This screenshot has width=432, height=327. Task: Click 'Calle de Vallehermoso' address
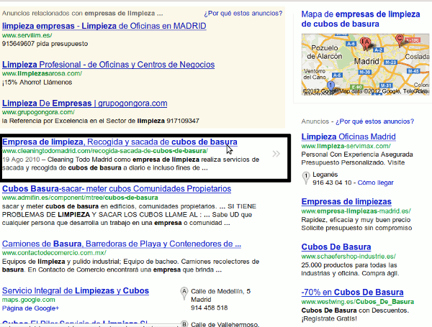click(x=225, y=324)
